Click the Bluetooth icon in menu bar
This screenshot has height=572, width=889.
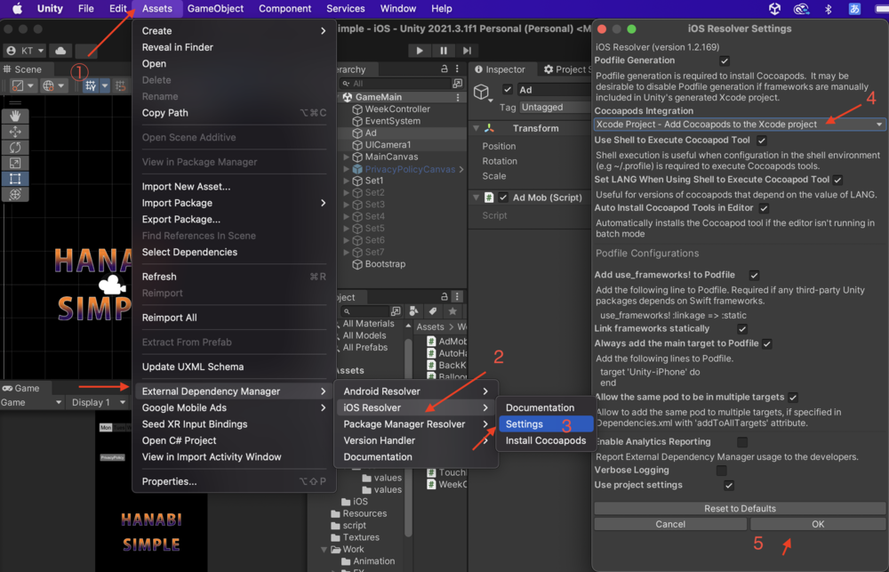(x=828, y=9)
